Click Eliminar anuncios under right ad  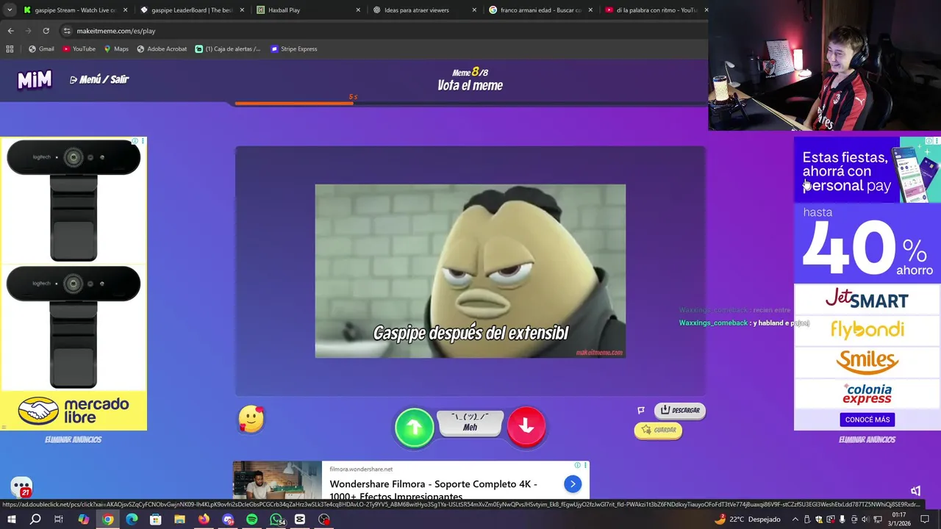coord(867,439)
